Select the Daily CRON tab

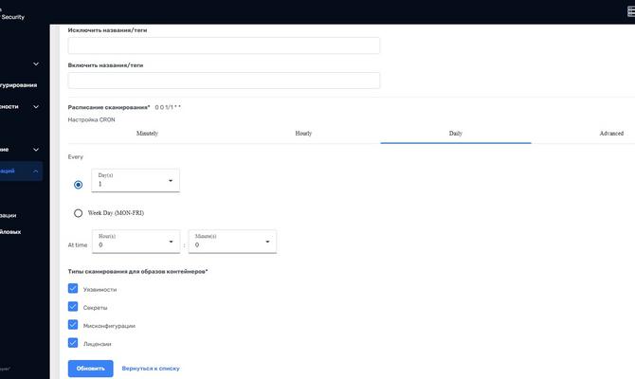(x=456, y=134)
